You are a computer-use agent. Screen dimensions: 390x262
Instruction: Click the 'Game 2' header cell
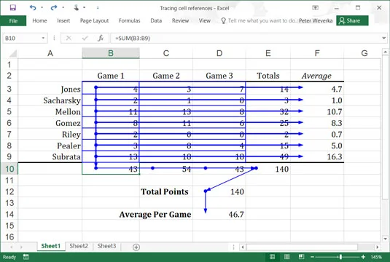[166, 76]
